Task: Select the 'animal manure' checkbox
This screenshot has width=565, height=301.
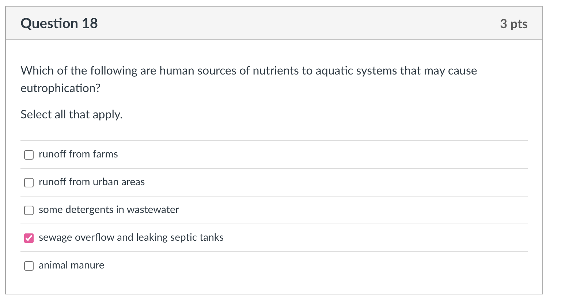Action: tap(29, 266)
